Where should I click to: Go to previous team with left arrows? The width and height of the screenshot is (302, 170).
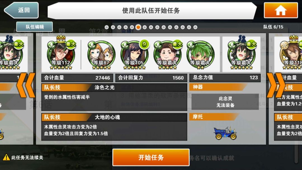pyautogui.click(x=26, y=85)
